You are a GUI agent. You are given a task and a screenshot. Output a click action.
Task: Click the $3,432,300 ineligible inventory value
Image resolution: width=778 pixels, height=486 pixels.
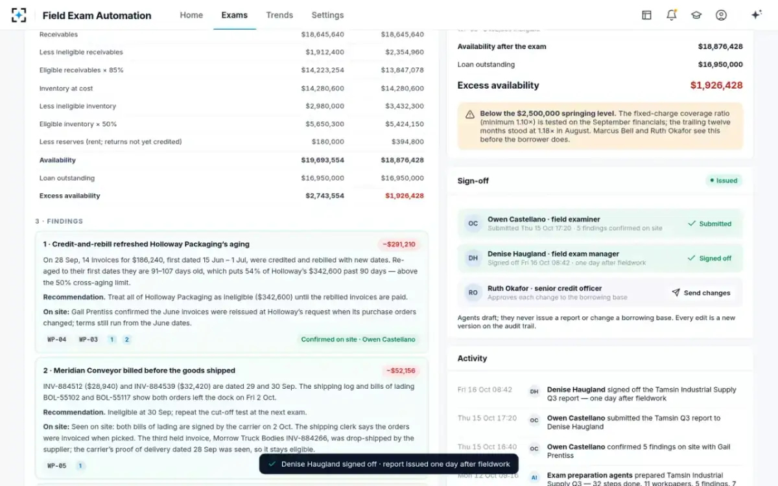[405, 106]
